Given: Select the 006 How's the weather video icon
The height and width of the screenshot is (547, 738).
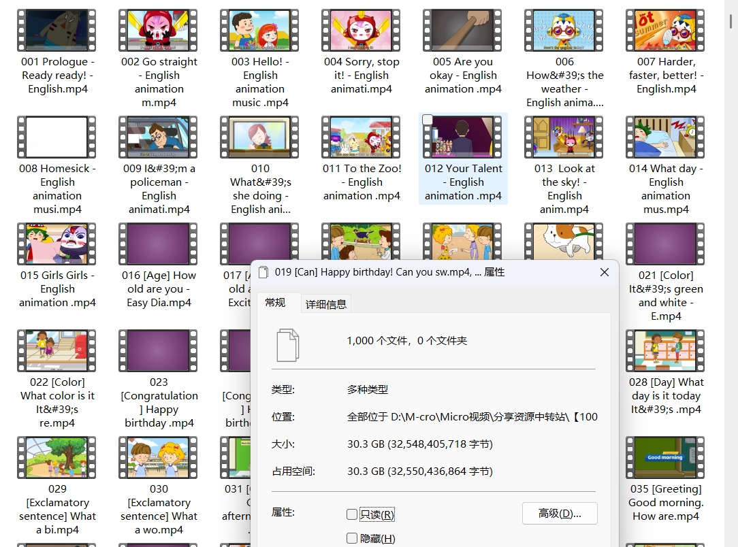Looking at the screenshot, I should tap(564, 31).
